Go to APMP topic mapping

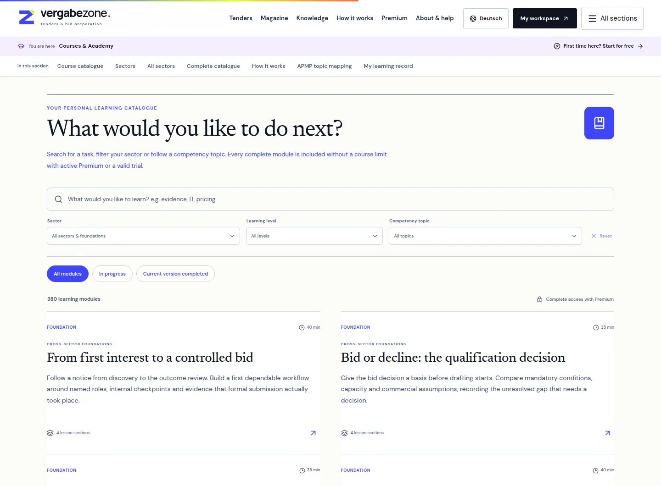pyautogui.click(x=325, y=66)
